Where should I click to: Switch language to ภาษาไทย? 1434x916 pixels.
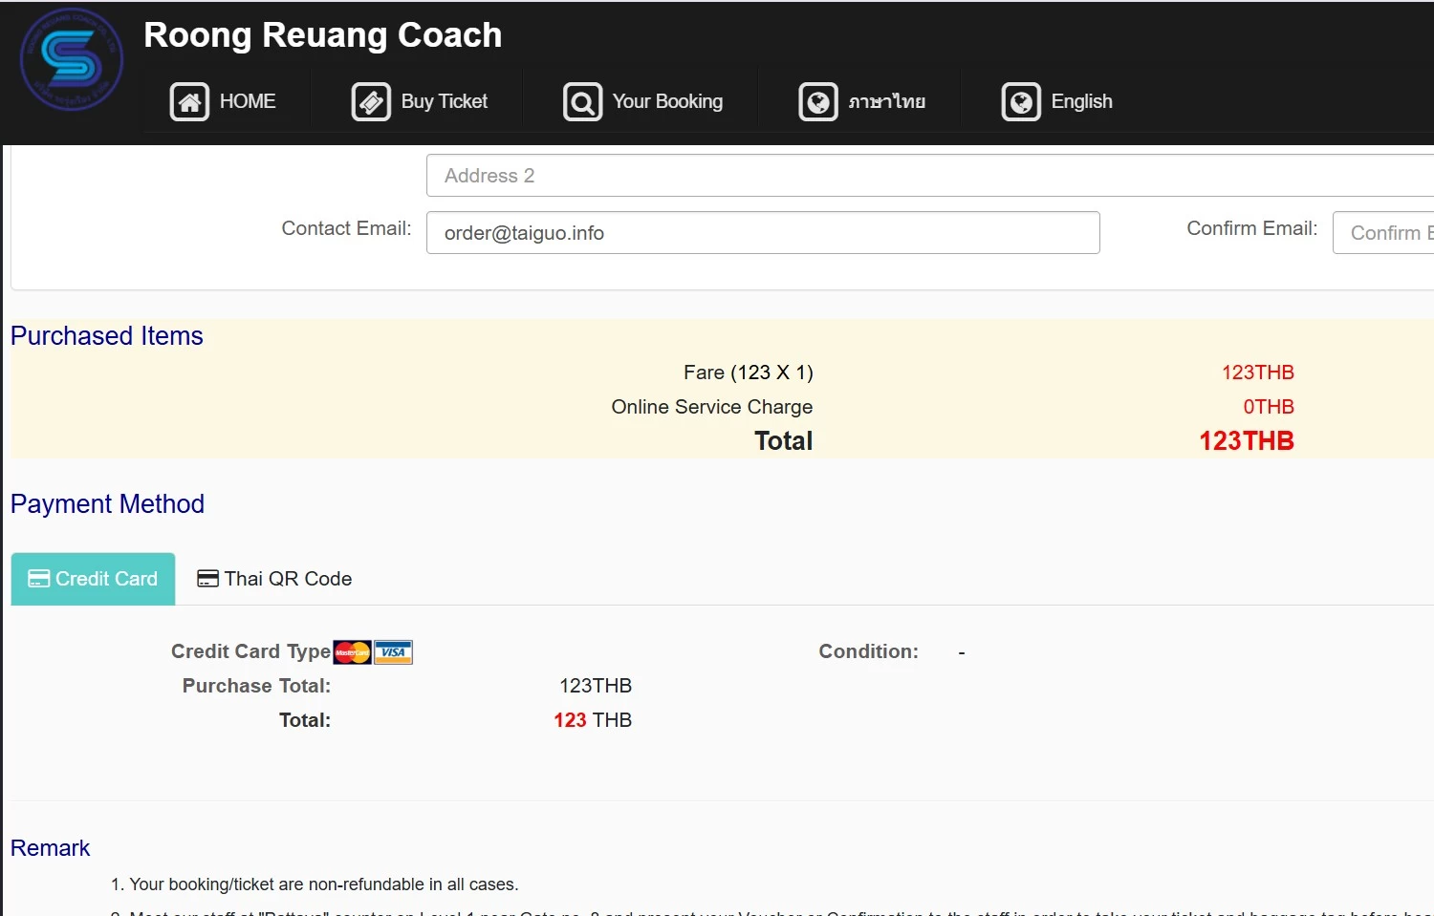coord(862,101)
